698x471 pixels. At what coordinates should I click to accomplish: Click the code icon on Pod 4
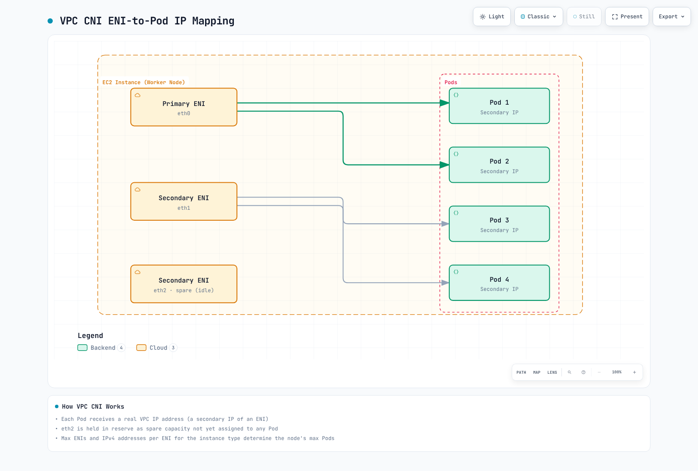456,272
